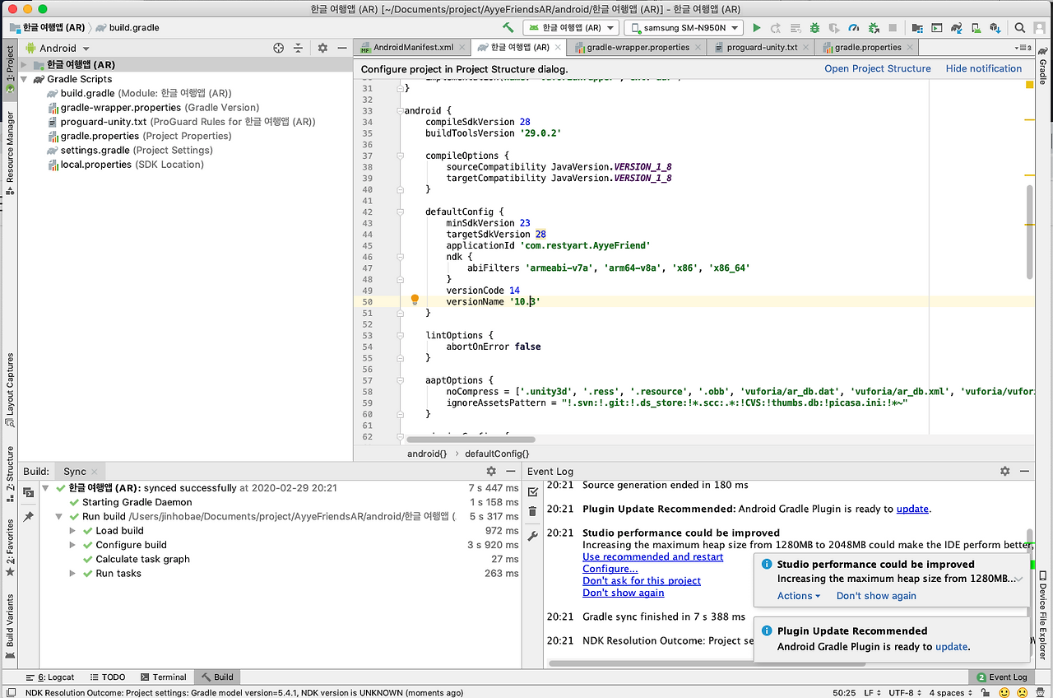Viewport: 1053px width, 698px height.
Task: Toggle the Logcat tool window
Action: point(51,677)
